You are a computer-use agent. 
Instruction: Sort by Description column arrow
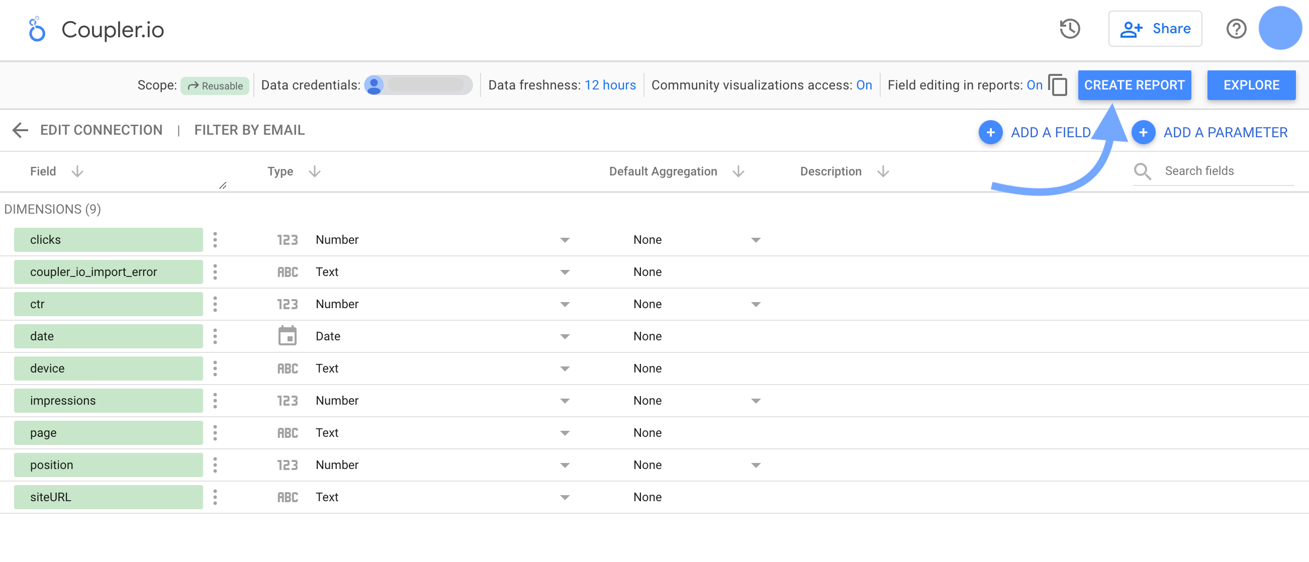(883, 172)
